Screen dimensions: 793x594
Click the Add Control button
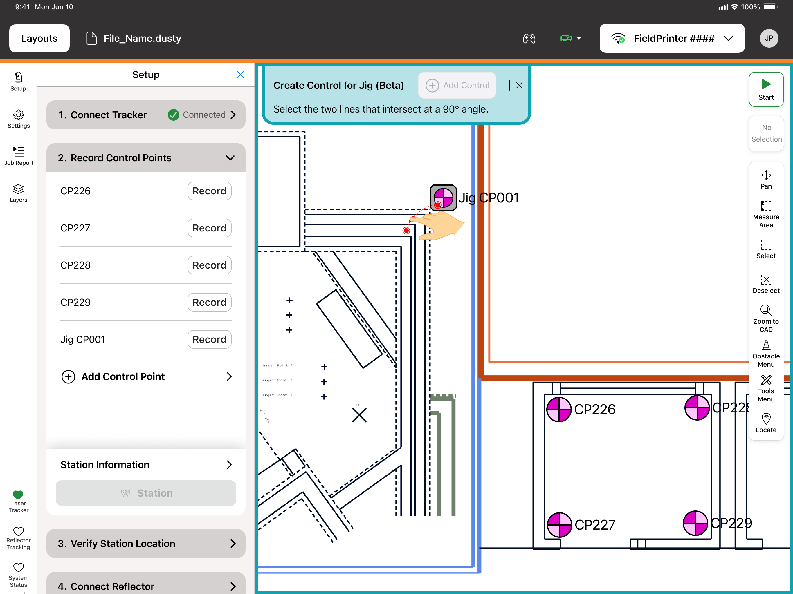click(x=457, y=85)
